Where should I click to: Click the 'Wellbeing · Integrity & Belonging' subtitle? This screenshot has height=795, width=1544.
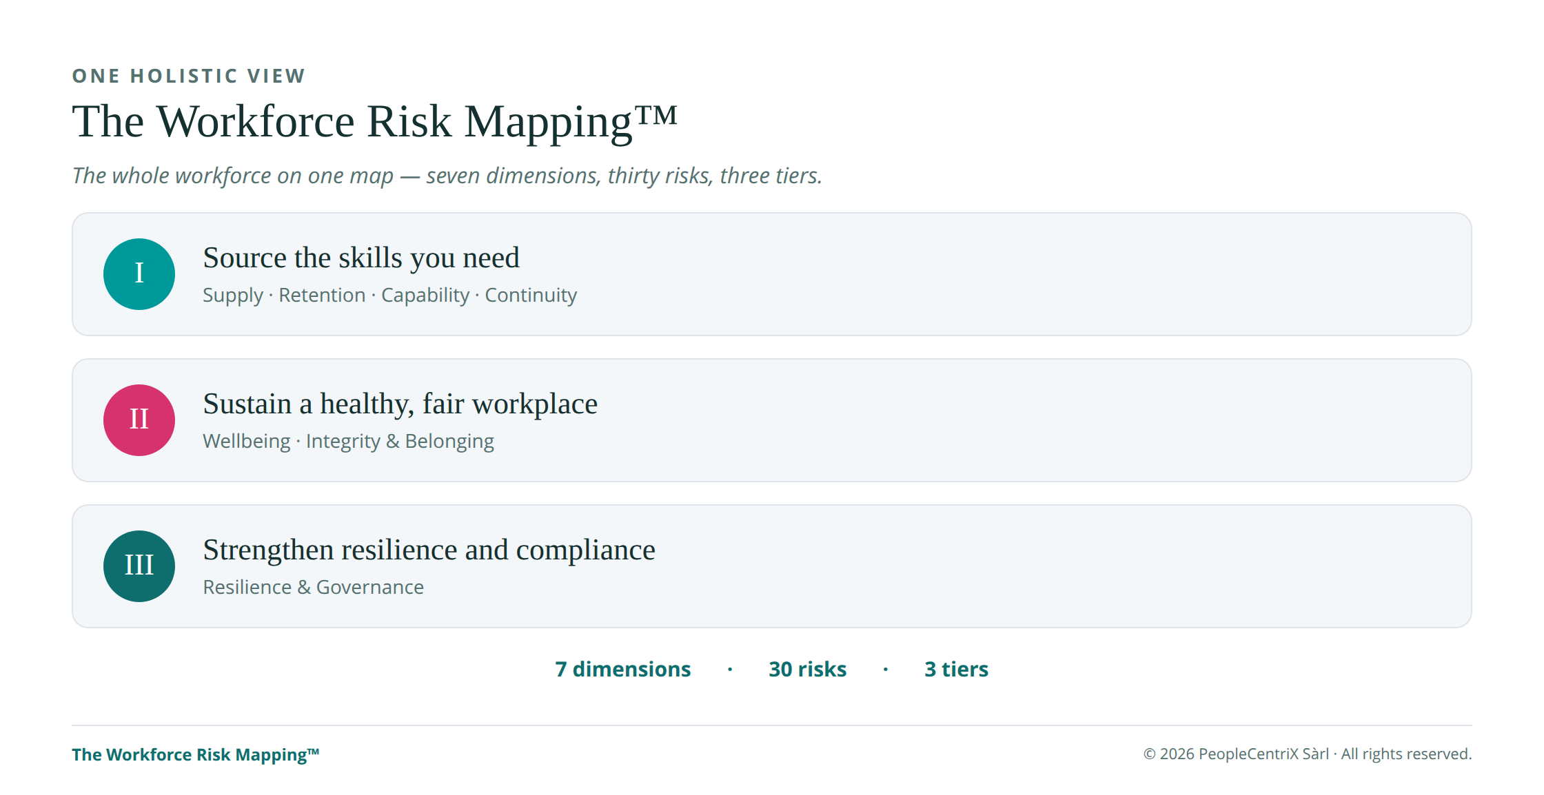349,441
